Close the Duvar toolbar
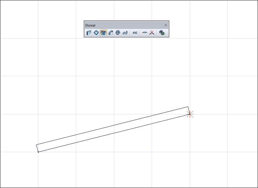This screenshot has width=258, height=188. (166, 25)
